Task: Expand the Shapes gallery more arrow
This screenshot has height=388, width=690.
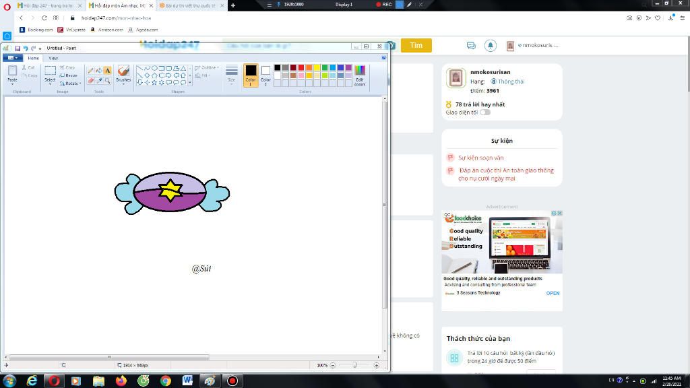Action: [x=190, y=82]
